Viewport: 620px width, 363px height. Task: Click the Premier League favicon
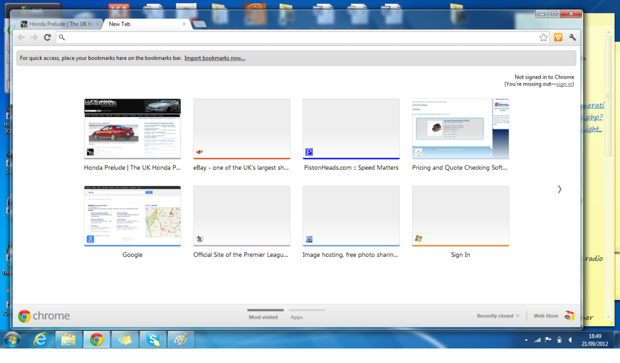tap(199, 239)
